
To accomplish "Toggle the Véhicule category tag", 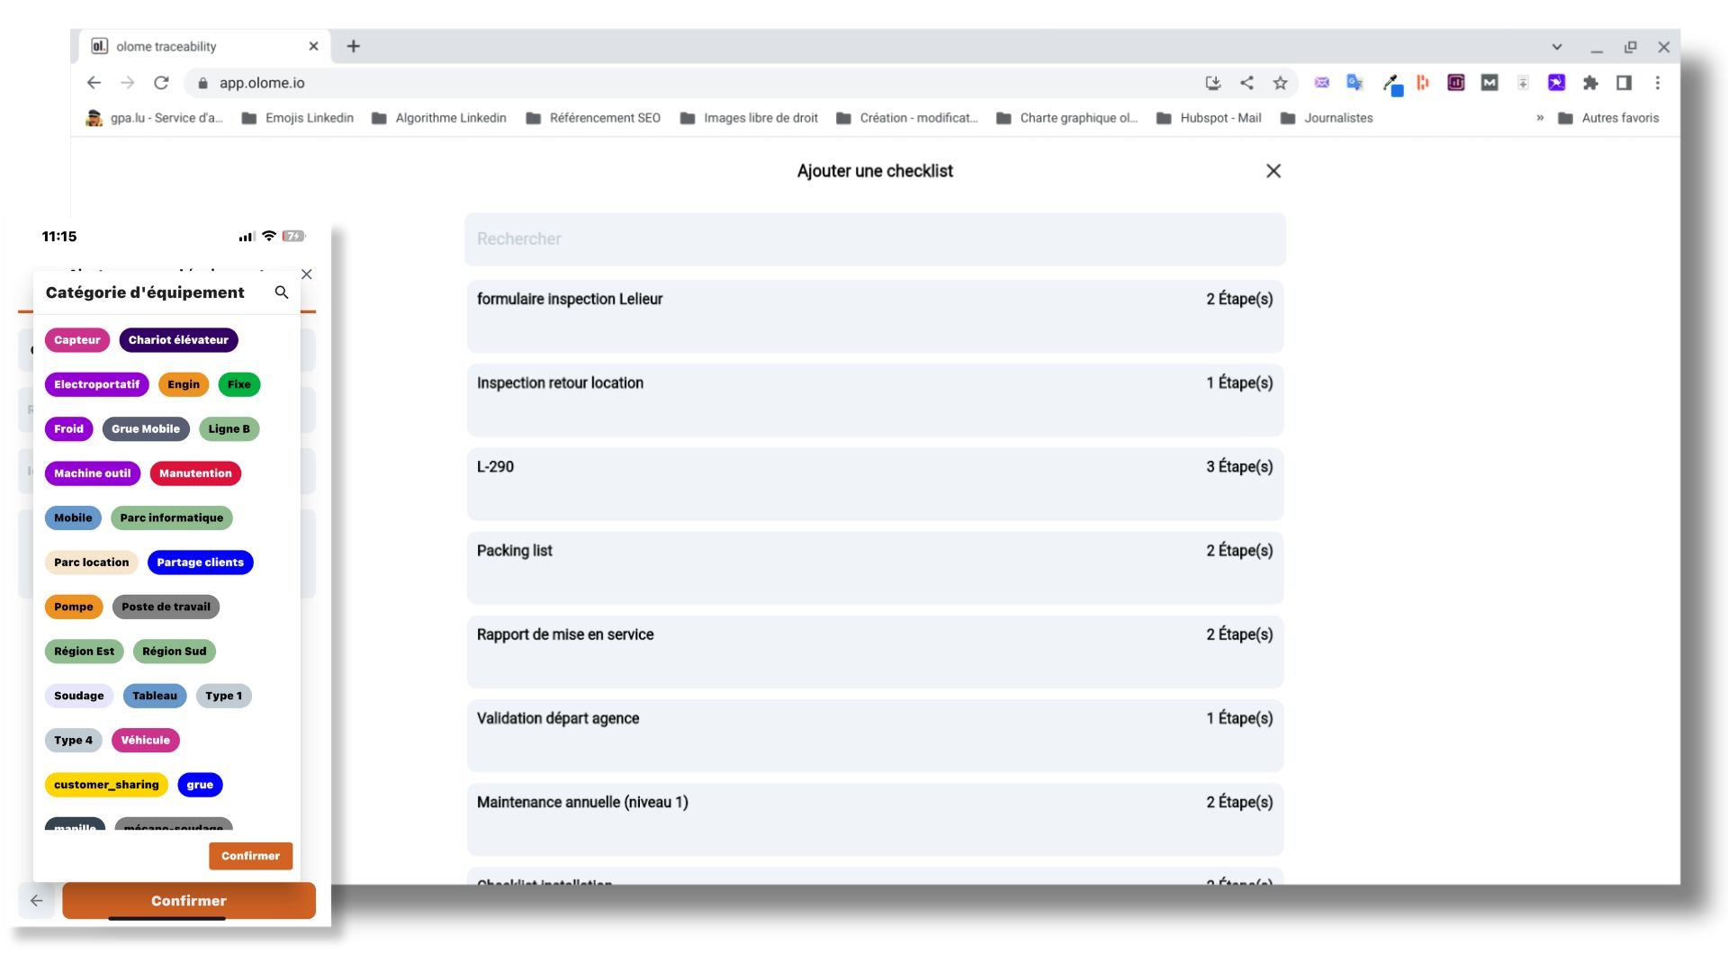I will point(145,740).
